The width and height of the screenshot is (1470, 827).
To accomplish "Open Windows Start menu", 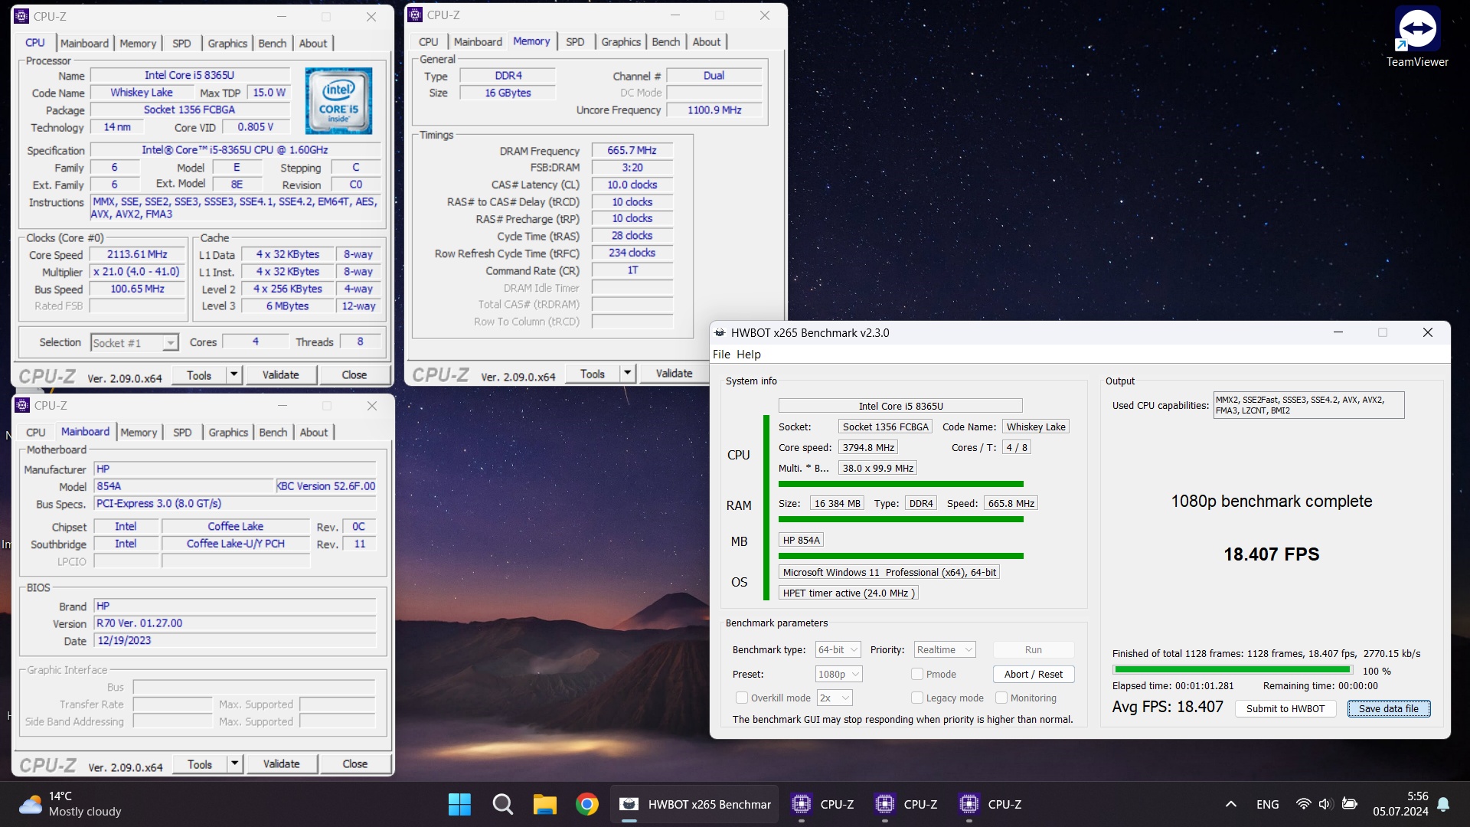I will click(x=459, y=804).
